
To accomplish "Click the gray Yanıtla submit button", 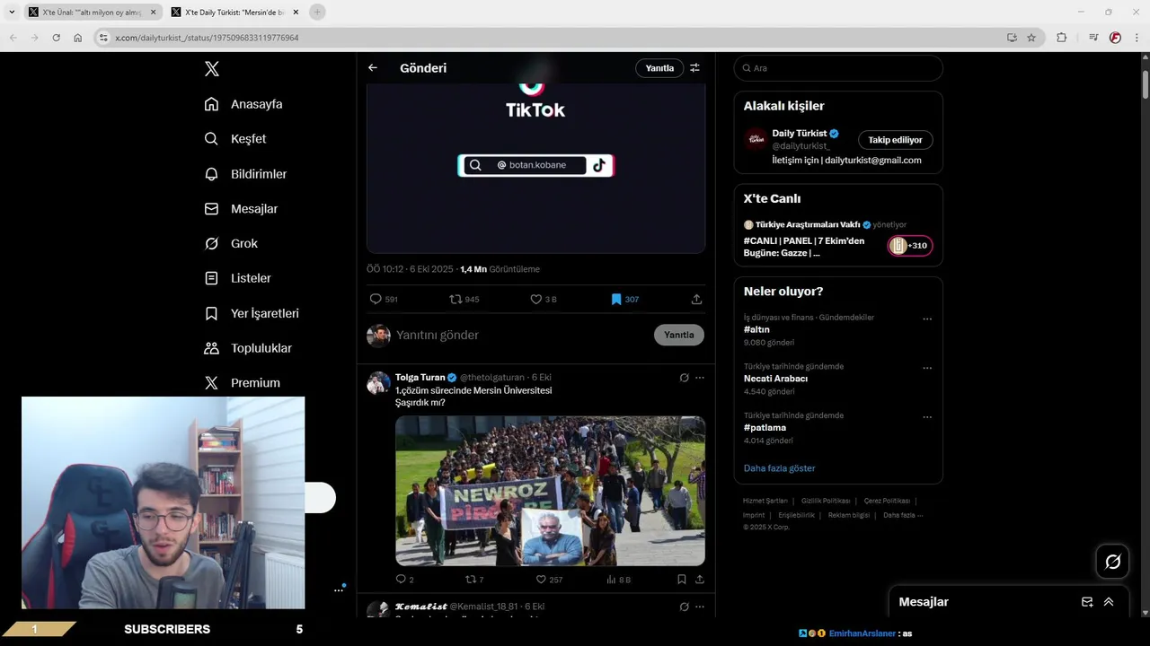I will [x=679, y=335].
